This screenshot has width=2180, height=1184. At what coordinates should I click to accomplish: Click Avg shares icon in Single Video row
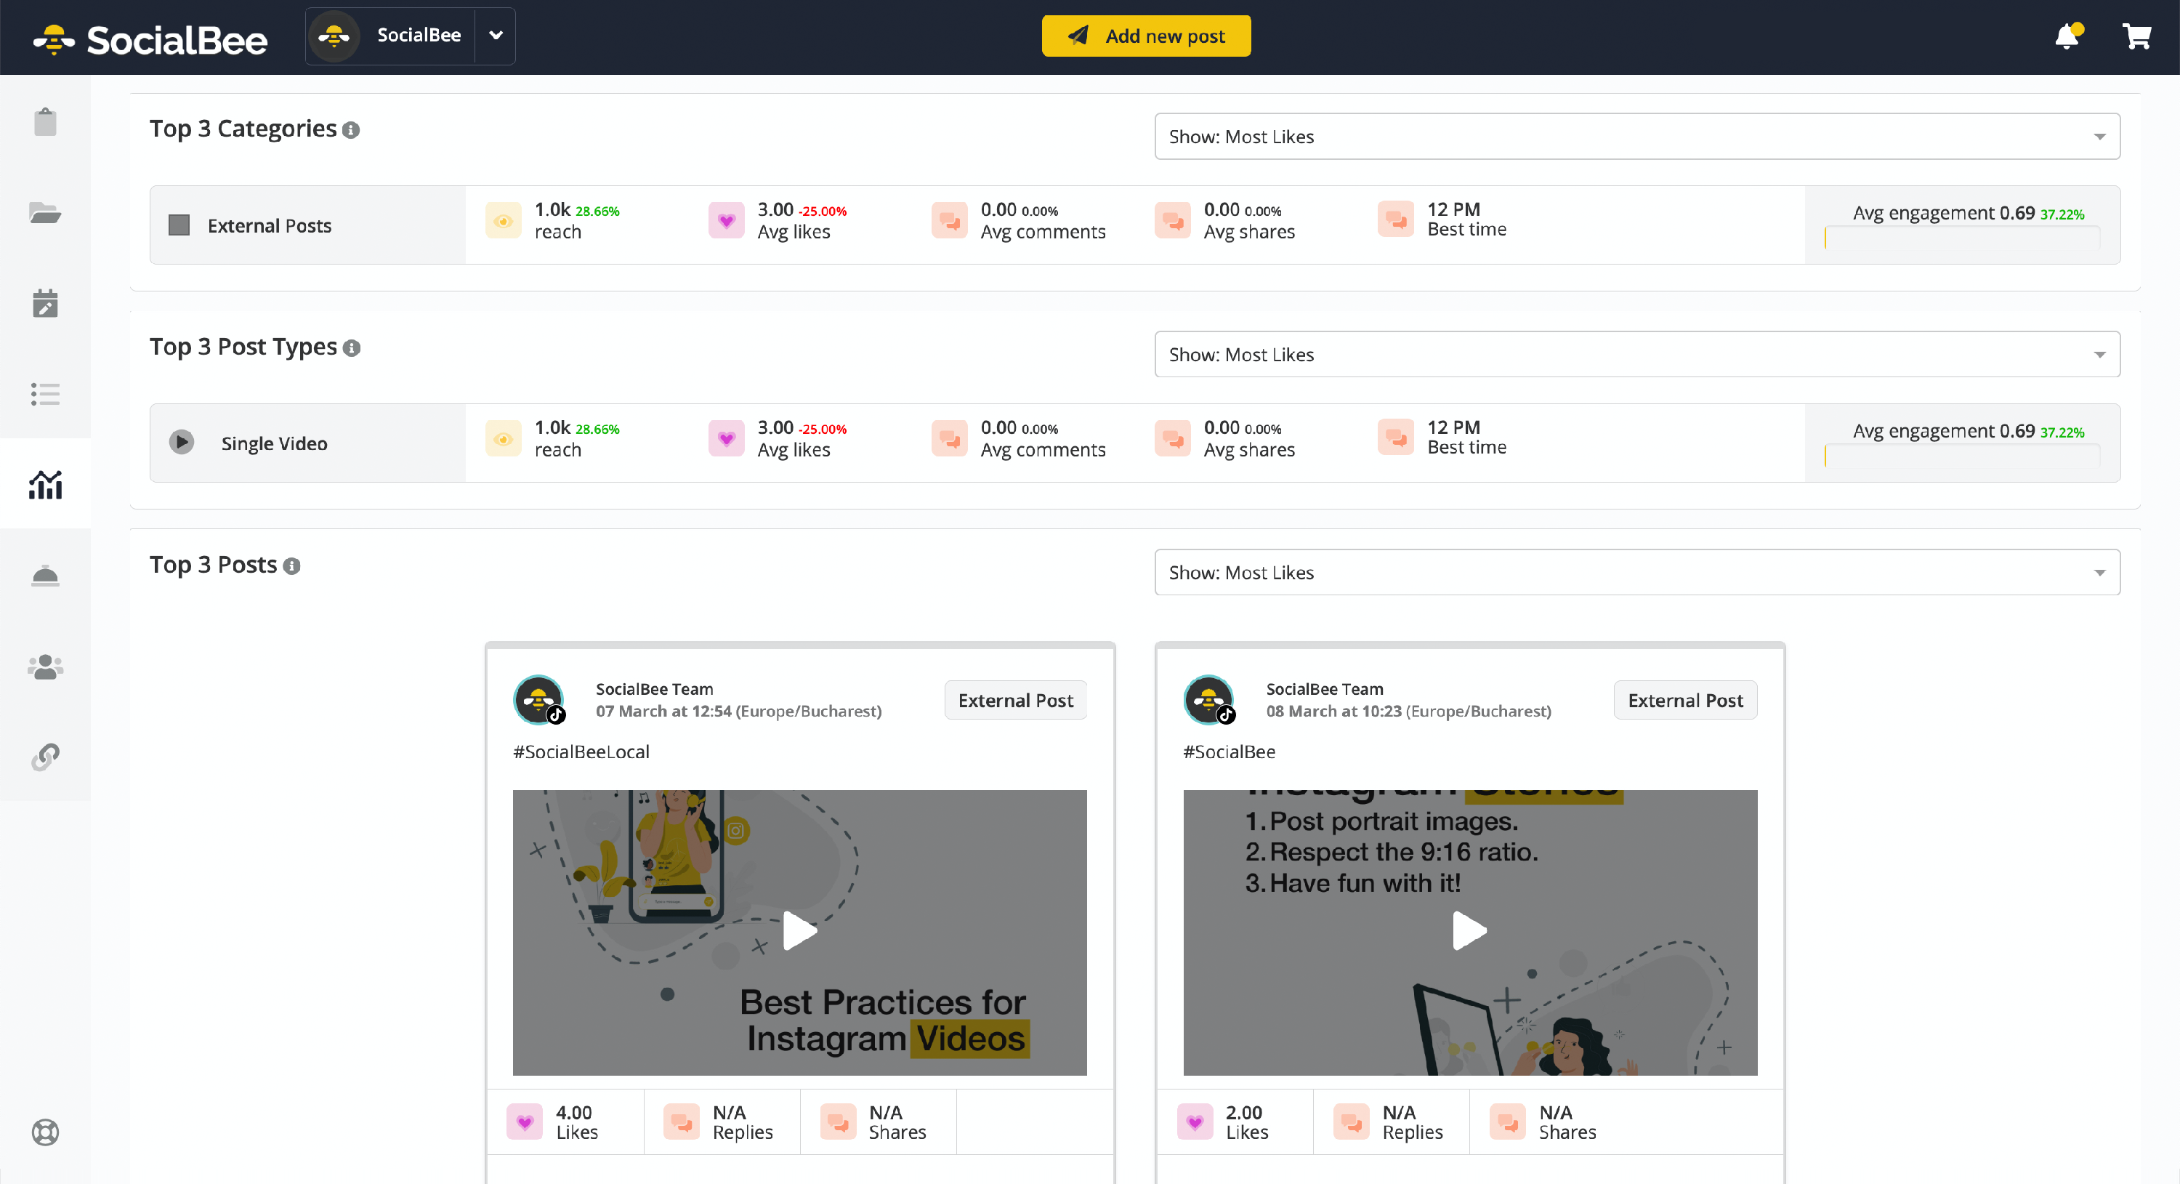click(1173, 438)
